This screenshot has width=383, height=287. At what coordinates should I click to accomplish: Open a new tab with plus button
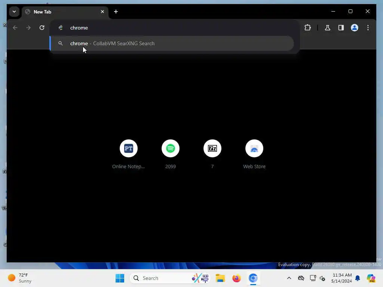pos(116,12)
